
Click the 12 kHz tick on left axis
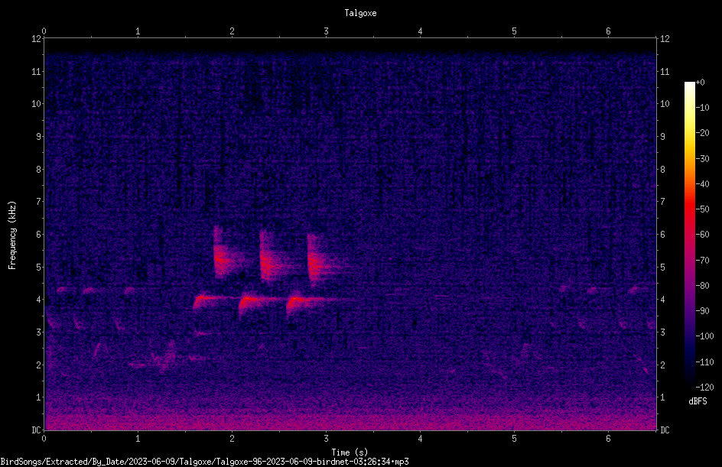coord(37,39)
